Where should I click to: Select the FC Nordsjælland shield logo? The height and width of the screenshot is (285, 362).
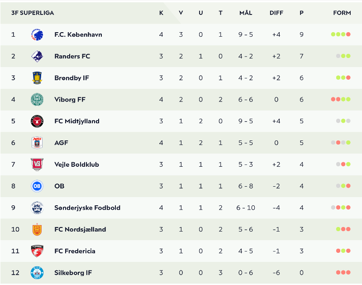pos(37,229)
